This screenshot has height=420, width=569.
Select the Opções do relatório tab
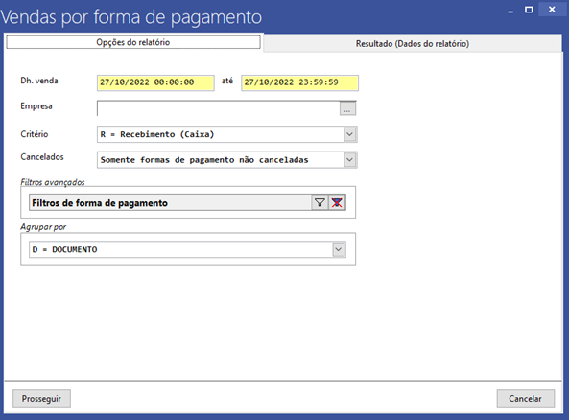133,42
